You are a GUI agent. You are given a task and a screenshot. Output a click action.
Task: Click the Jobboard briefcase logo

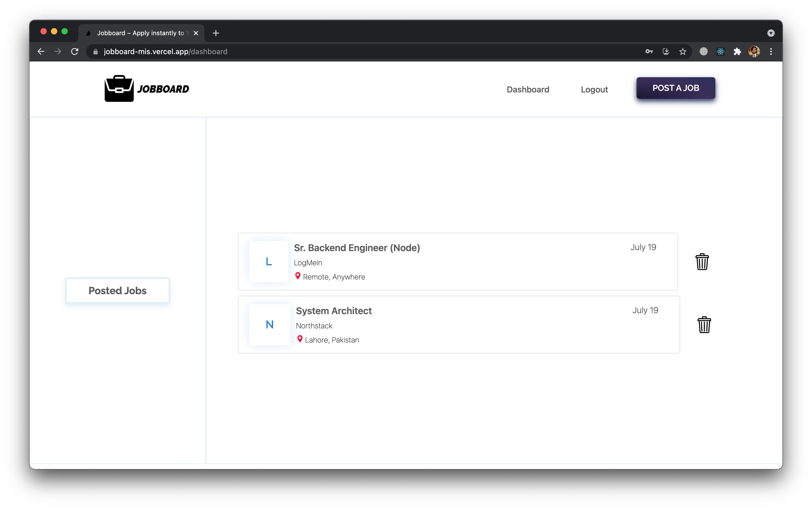point(119,89)
